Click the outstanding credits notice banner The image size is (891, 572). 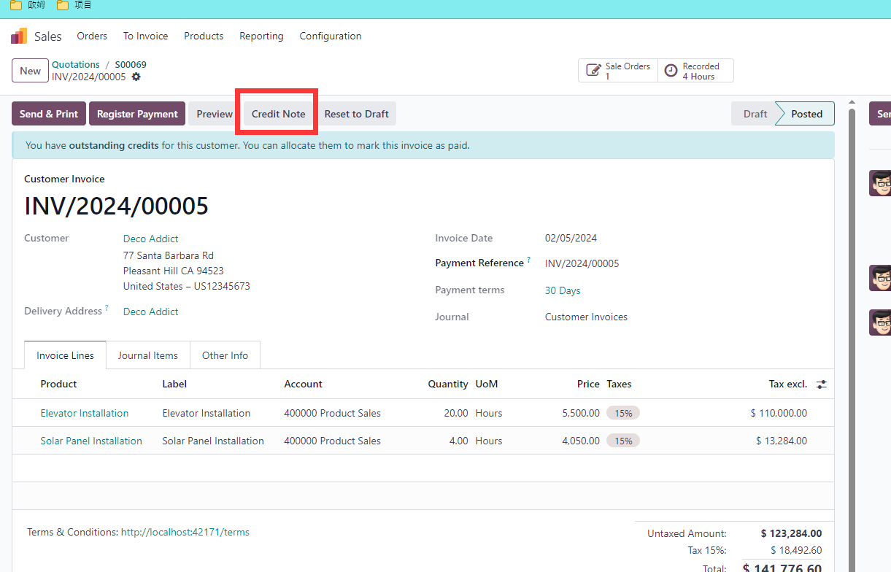point(423,145)
